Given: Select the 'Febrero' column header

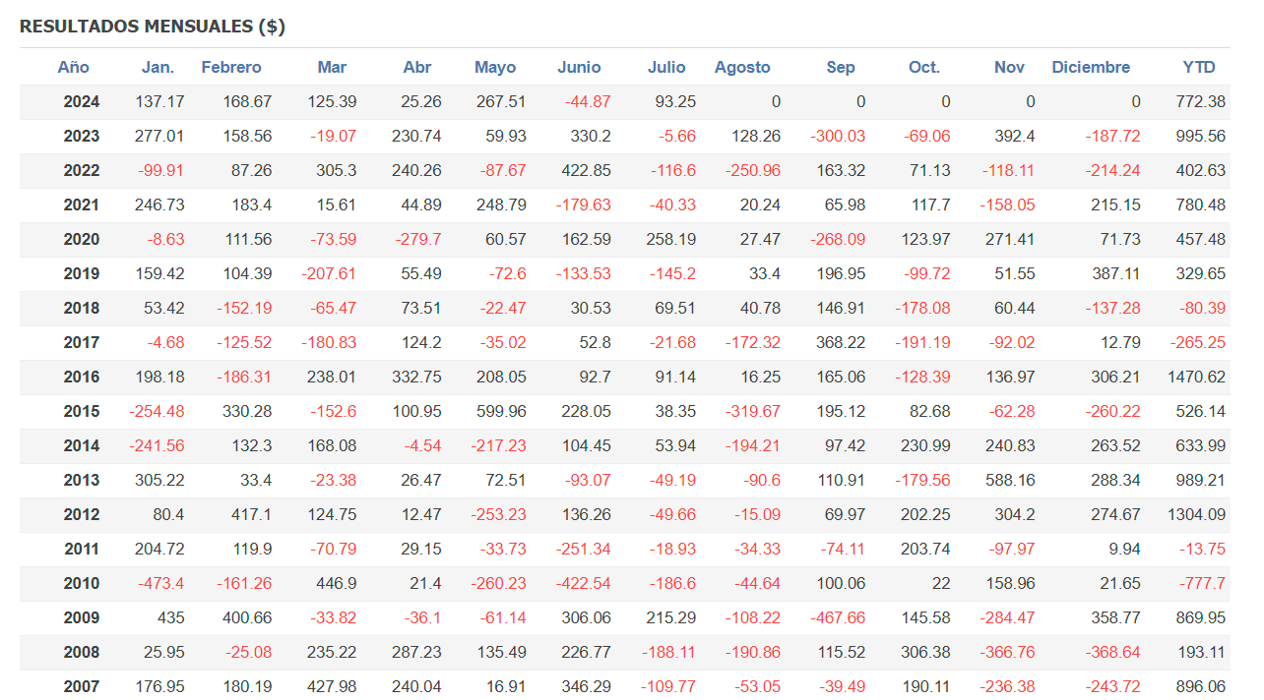Looking at the screenshot, I should tap(231, 67).
